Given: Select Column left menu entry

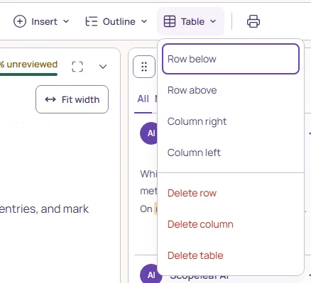Looking at the screenshot, I should click(231, 152).
